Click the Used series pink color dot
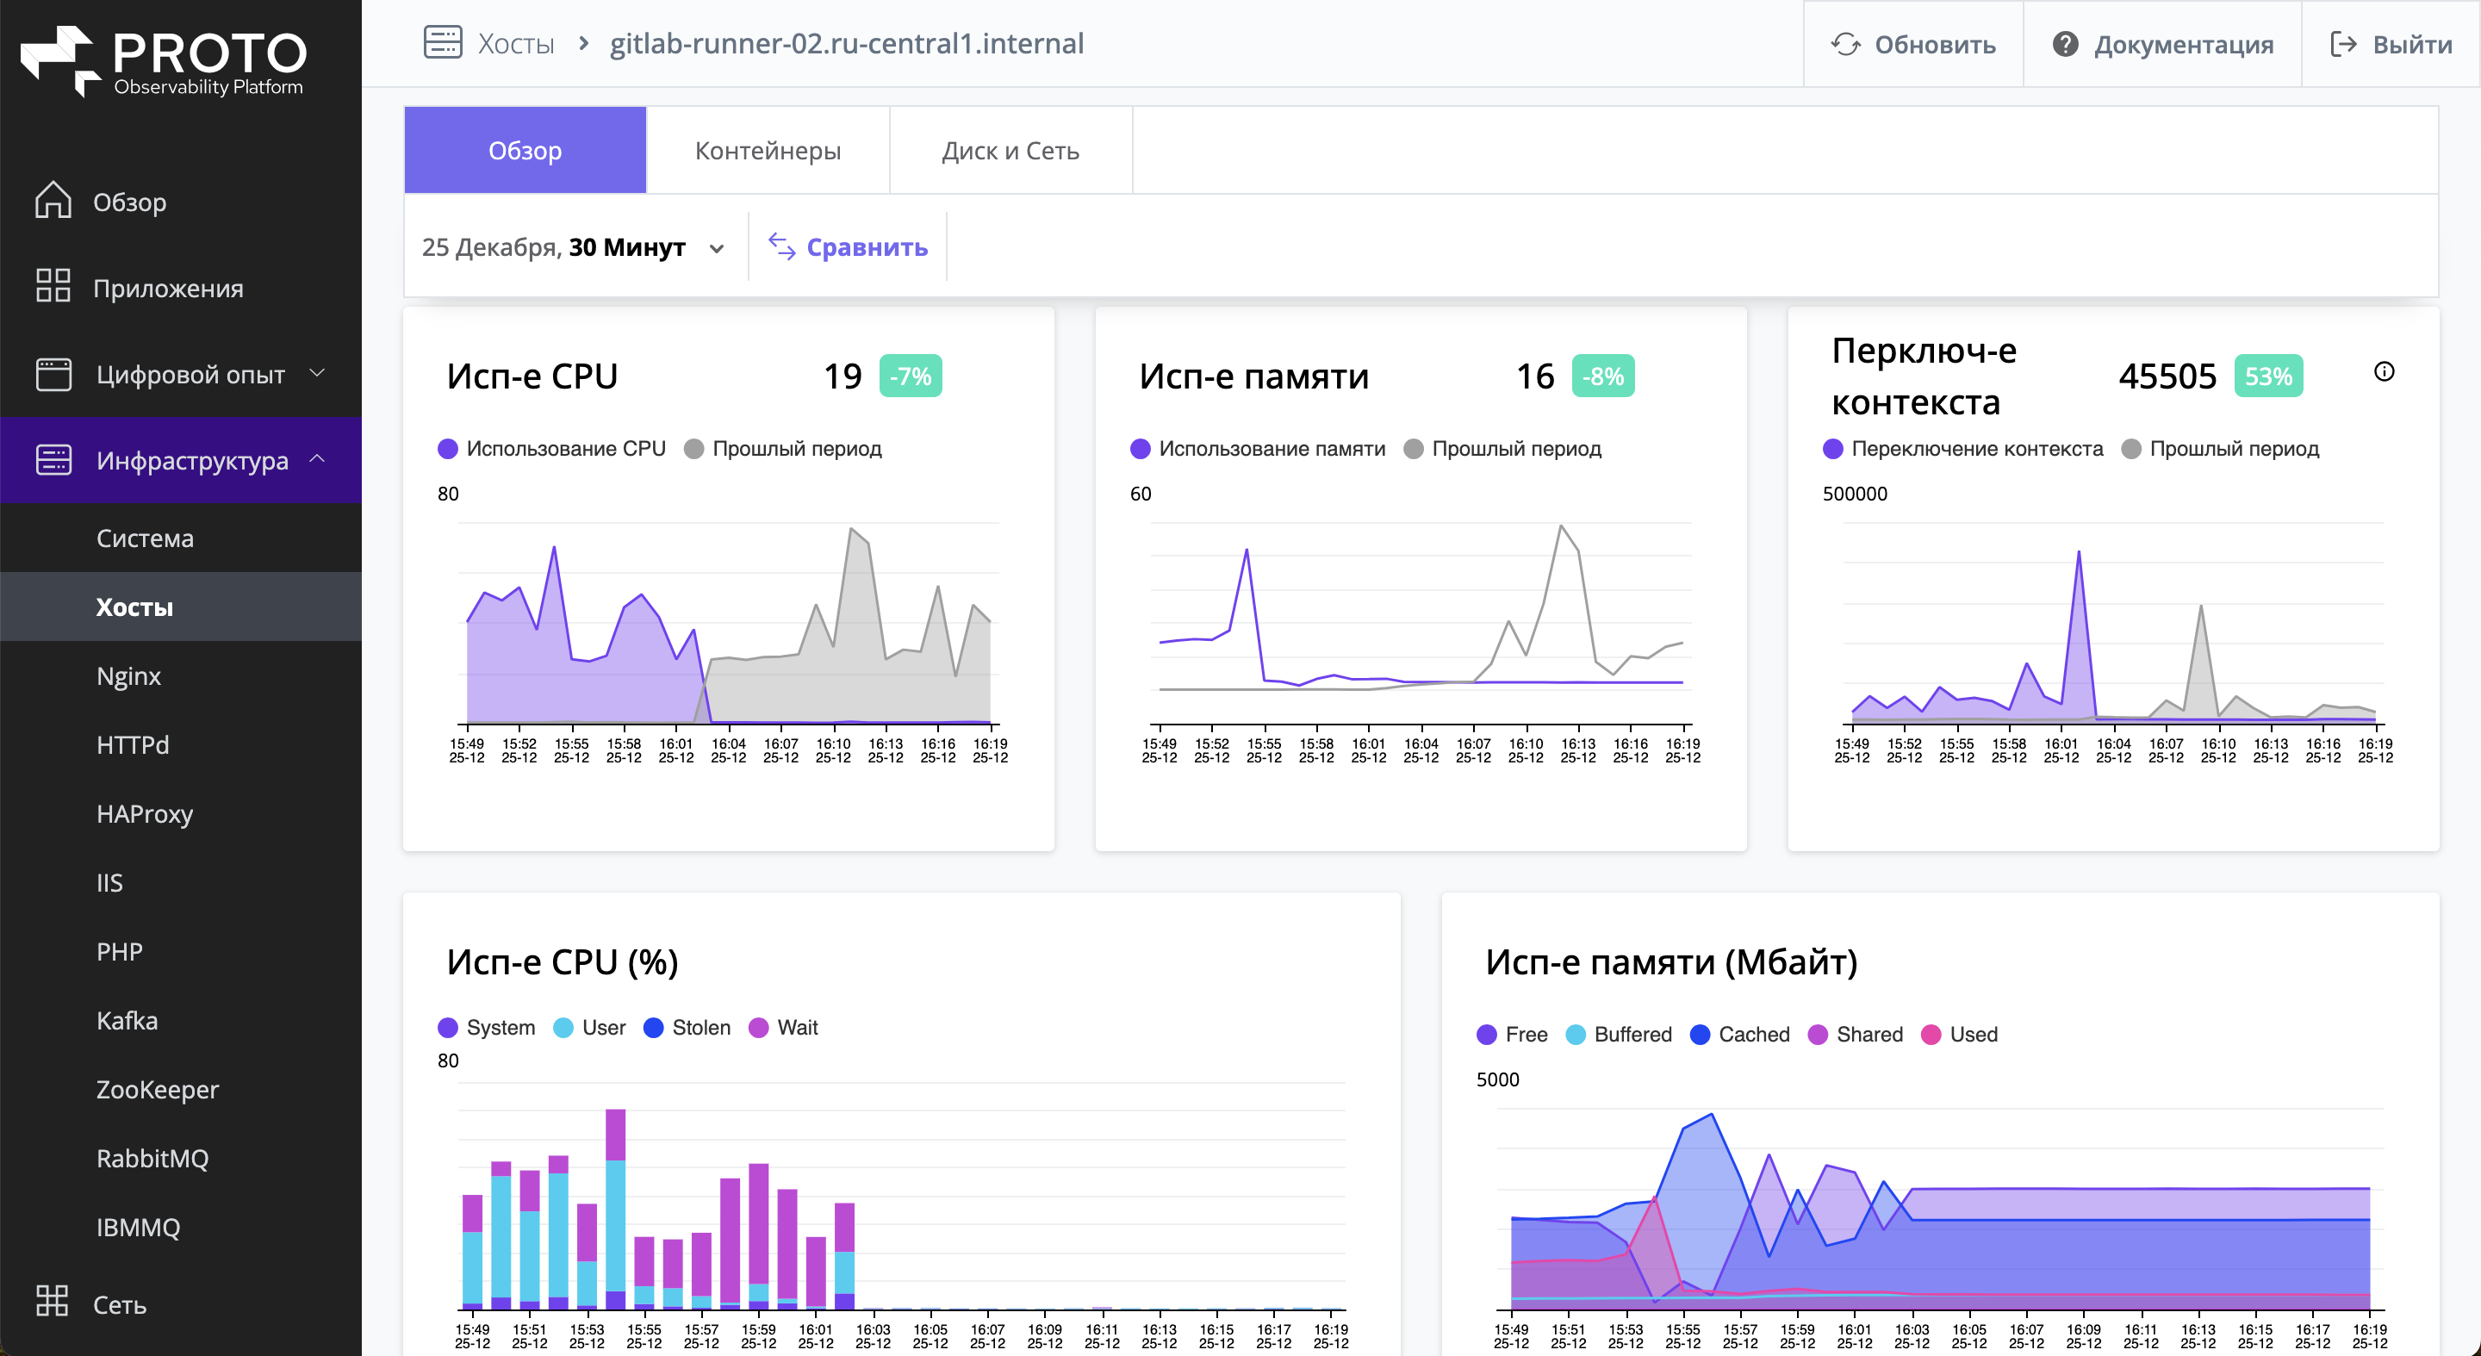 tap(1930, 1035)
